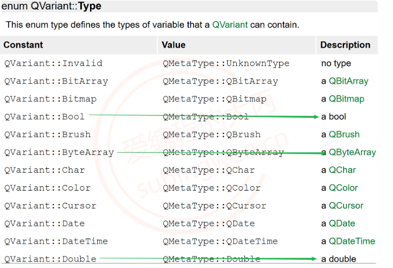Click the QMetaType::QCursor value
The height and width of the screenshot is (268, 393).
point(215,206)
